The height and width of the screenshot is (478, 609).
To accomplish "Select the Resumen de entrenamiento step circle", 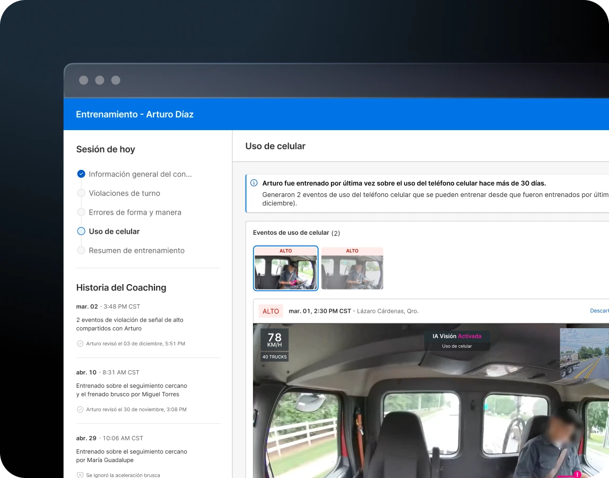I will [x=81, y=251].
